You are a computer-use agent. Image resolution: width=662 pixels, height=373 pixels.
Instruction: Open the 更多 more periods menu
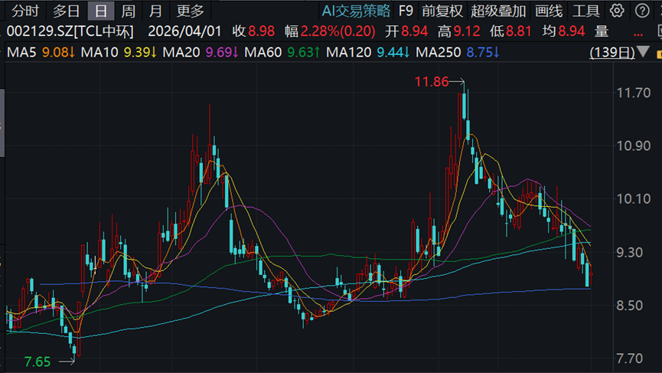click(190, 11)
